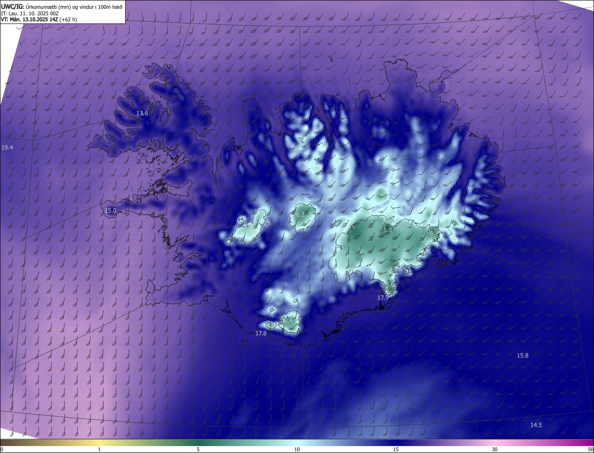This screenshot has height=453, width=594.
Task: Click the 50 tick label on the colour scale
Action: coord(590,449)
